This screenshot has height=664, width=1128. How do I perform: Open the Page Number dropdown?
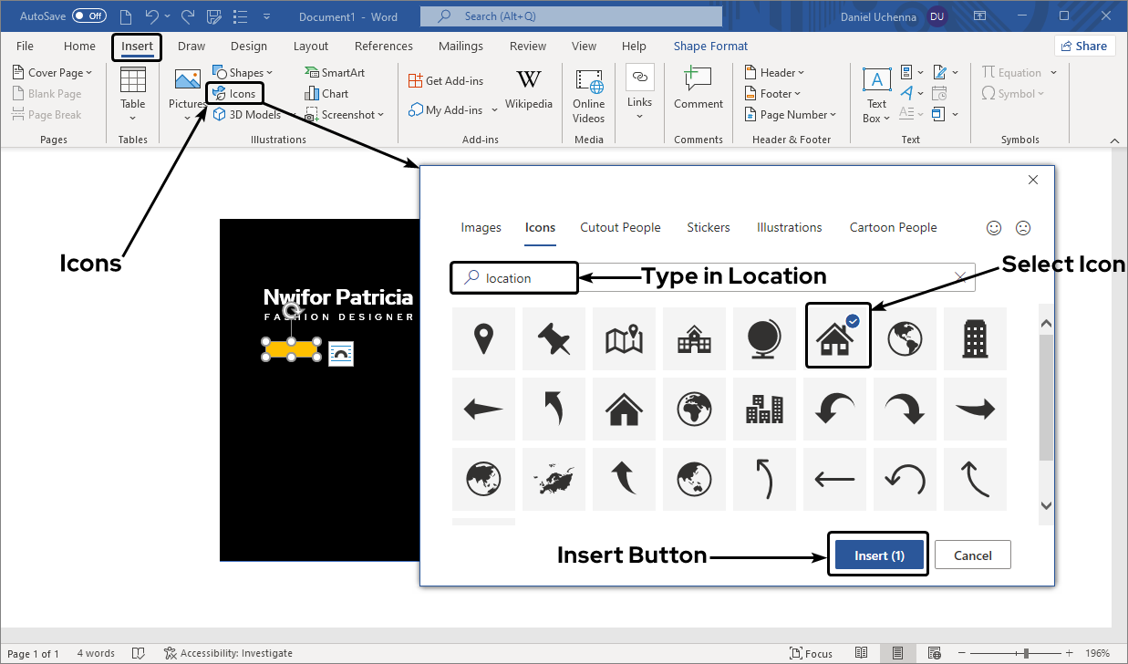pyautogui.click(x=790, y=115)
